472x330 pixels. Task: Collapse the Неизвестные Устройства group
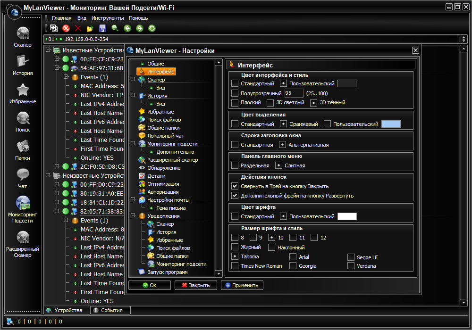(x=48, y=175)
